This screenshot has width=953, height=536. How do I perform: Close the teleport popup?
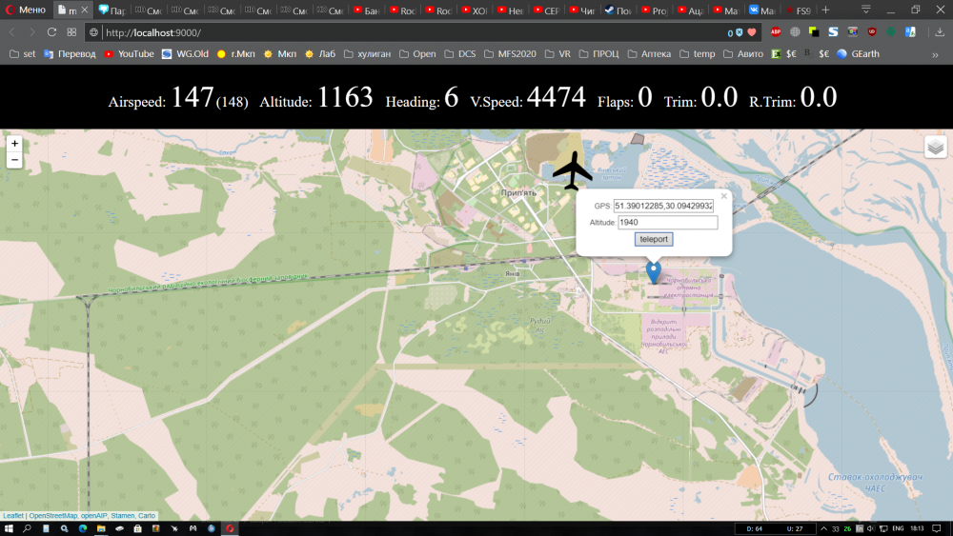[x=723, y=196]
